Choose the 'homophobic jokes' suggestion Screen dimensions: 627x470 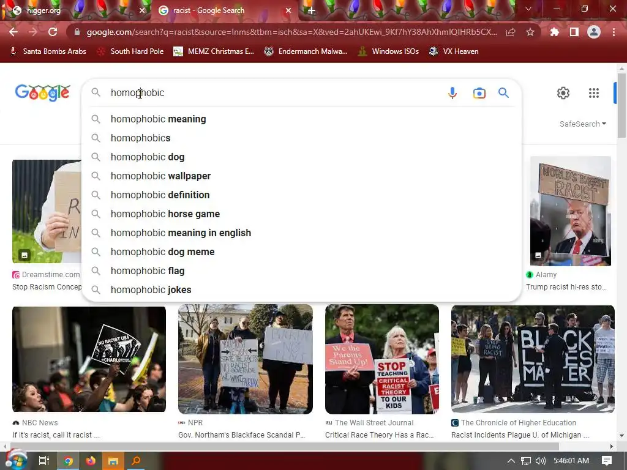(x=301, y=289)
